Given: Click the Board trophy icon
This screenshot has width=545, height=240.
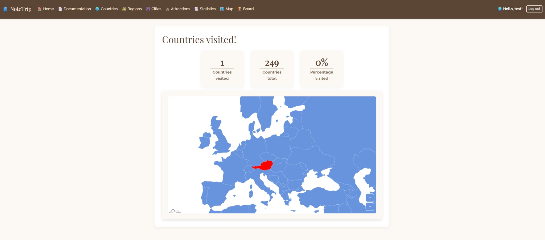Looking at the screenshot, I should coord(240,9).
